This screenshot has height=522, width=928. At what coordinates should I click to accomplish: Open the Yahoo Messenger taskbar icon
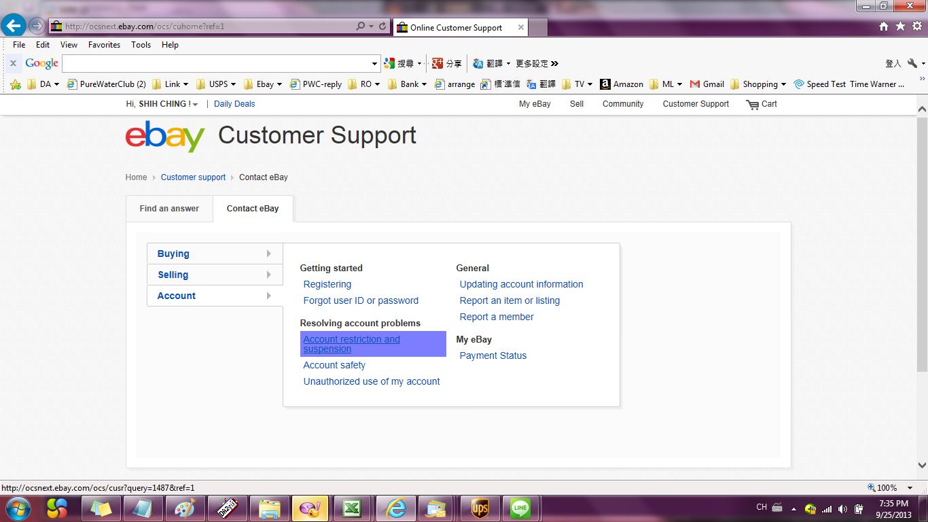coord(310,508)
